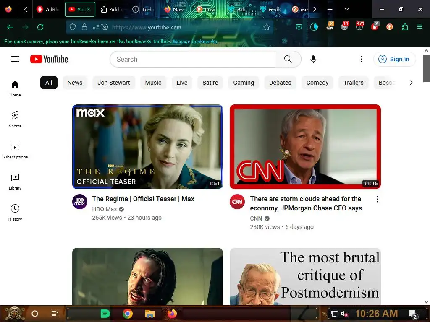Open a new tab with plus button
430x322 pixels.
coord(330,10)
